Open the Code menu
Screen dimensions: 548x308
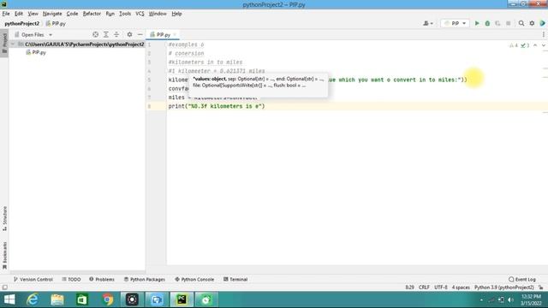[x=72, y=14]
